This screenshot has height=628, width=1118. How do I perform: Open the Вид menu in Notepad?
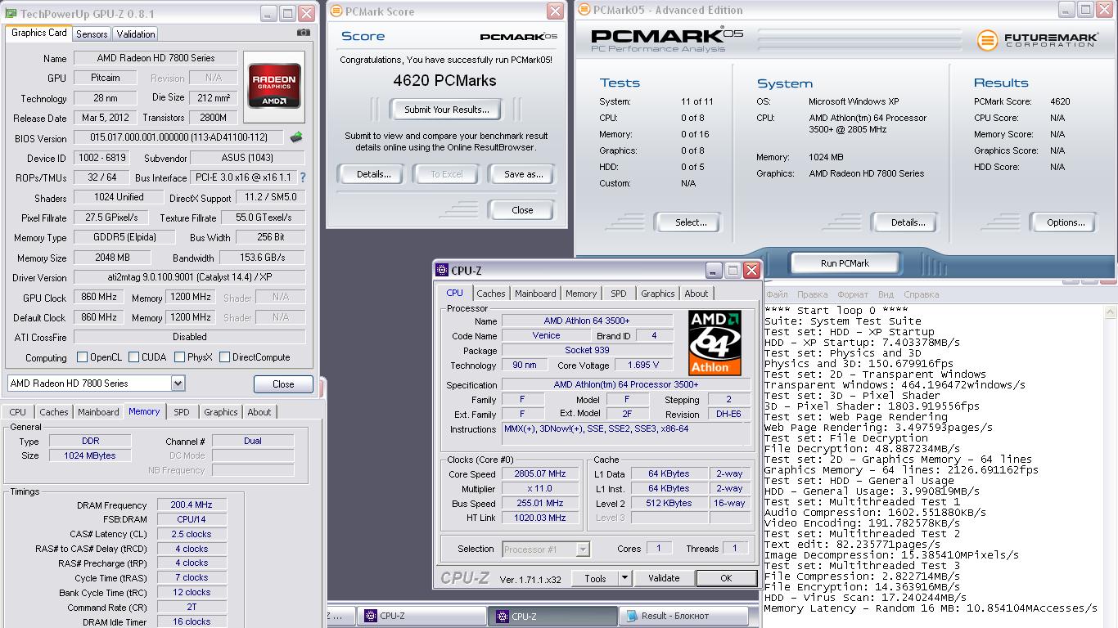pyautogui.click(x=886, y=294)
